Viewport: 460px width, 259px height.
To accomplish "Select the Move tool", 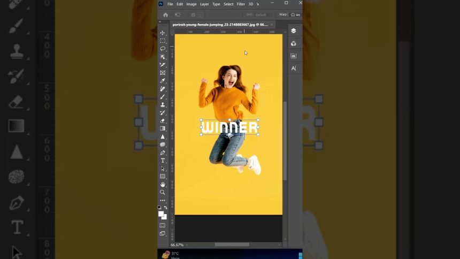I will 163,33.
